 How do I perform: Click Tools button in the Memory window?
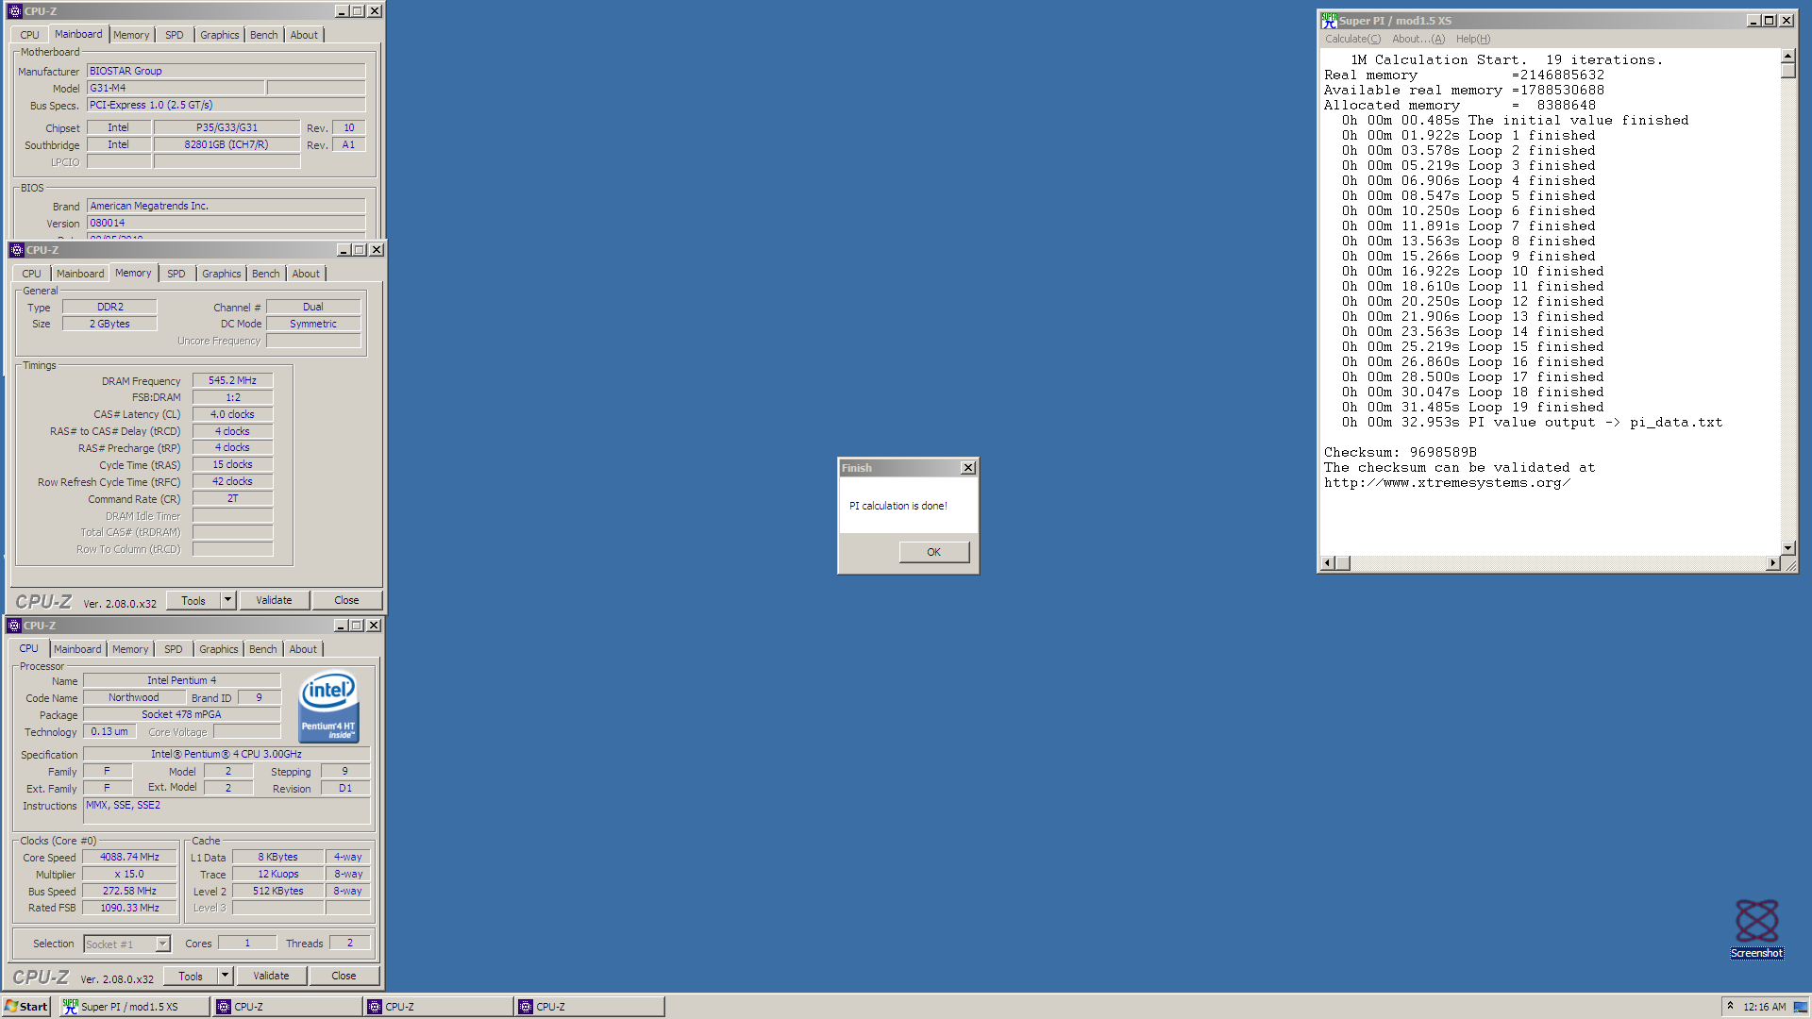point(193,600)
